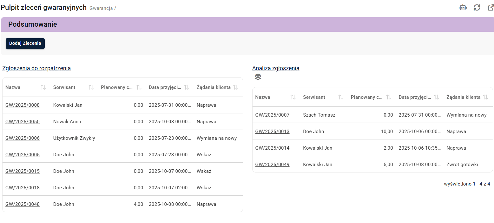Viewport: 494px width, 223px height.
Task: Sort left table by Nazwa column arrows
Action: 43,87
